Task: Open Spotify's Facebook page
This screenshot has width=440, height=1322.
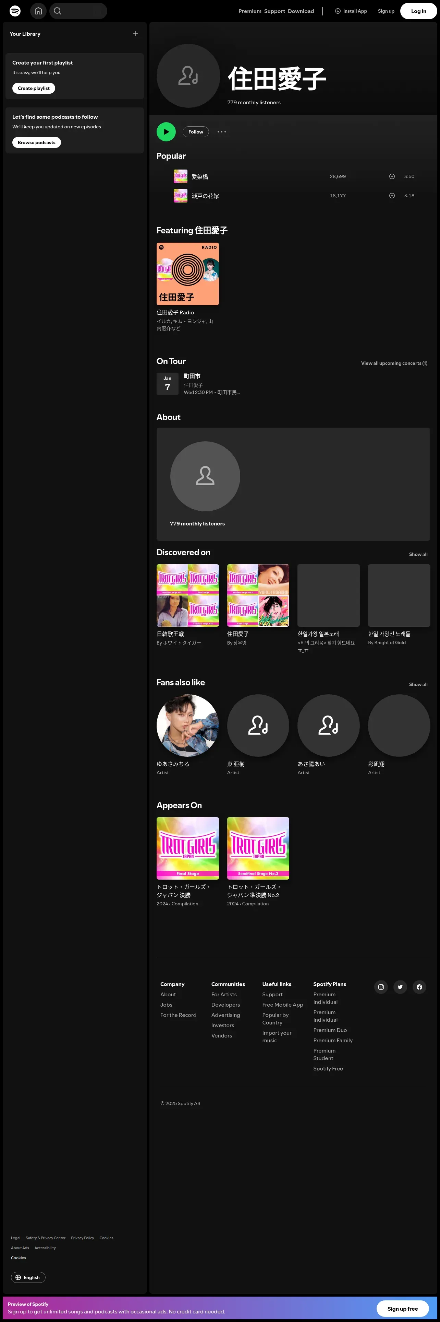Action: 419,987
